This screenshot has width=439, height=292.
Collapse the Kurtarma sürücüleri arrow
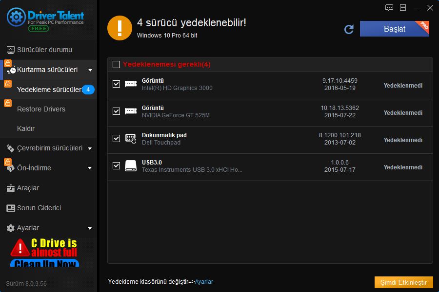(x=90, y=70)
